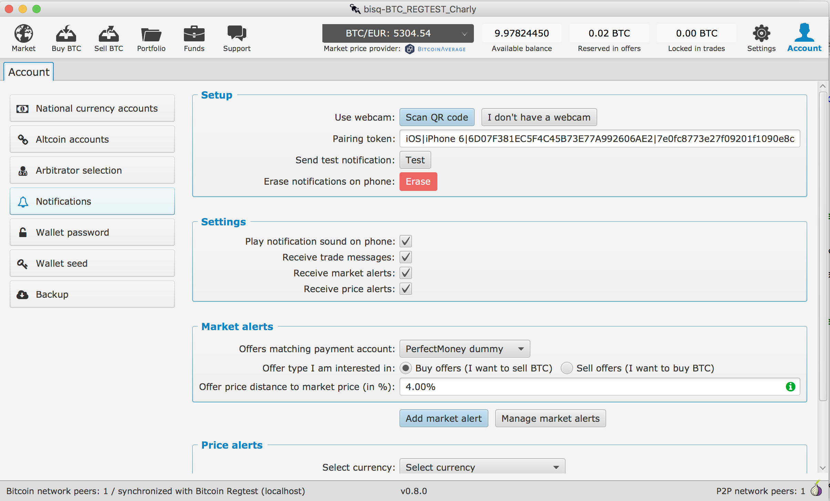Click Add market alert button
The width and height of the screenshot is (830, 501).
pos(444,418)
